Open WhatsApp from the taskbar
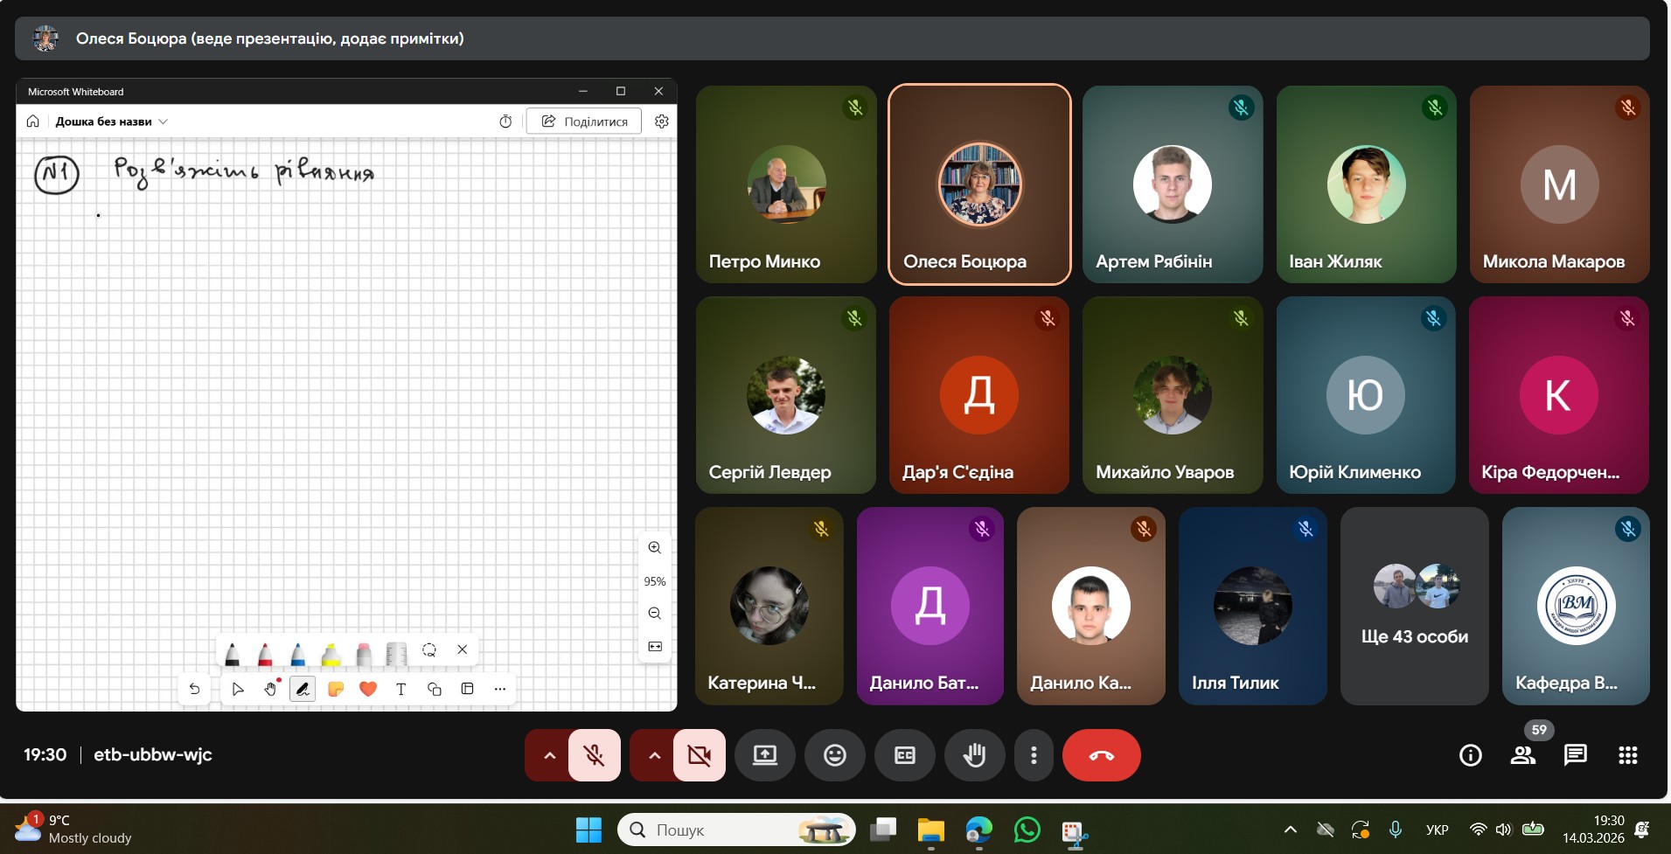The height and width of the screenshot is (854, 1671). click(x=1027, y=830)
